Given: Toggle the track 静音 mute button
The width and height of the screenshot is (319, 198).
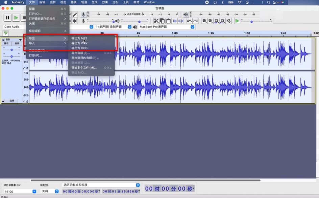Looking at the screenshot, I should 6,43.
